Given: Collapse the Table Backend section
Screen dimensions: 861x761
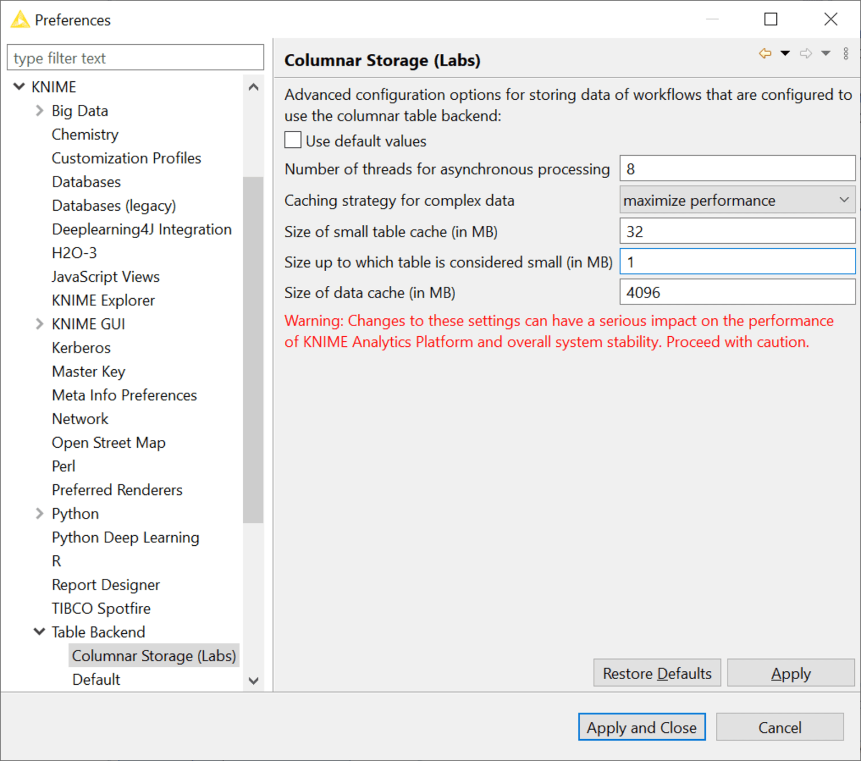Looking at the screenshot, I should 39,632.
